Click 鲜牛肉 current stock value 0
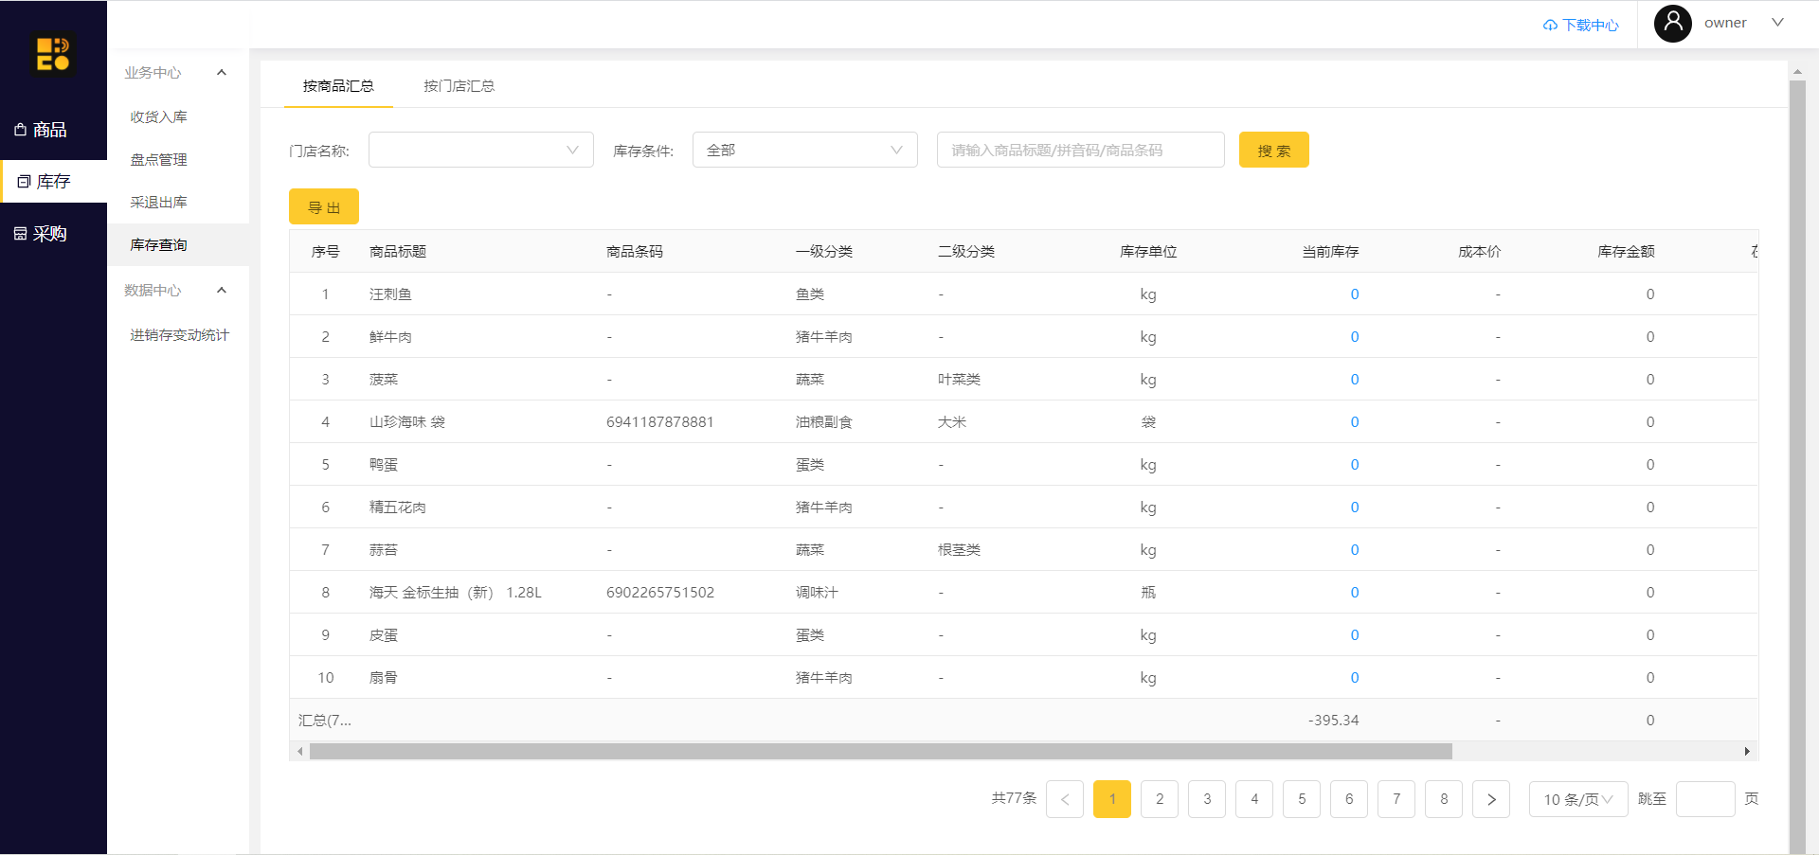Image resolution: width=1819 pixels, height=855 pixels. (1355, 337)
